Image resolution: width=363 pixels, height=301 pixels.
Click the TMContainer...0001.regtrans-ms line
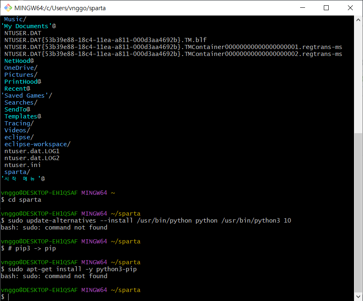(x=173, y=47)
